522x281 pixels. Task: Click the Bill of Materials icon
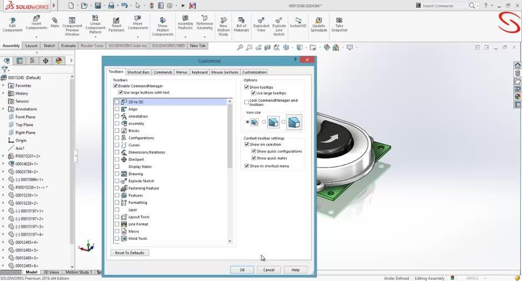(x=242, y=25)
